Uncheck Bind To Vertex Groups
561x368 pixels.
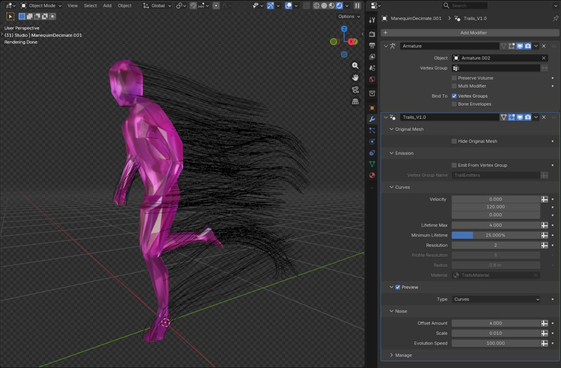(x=454, y=96)
